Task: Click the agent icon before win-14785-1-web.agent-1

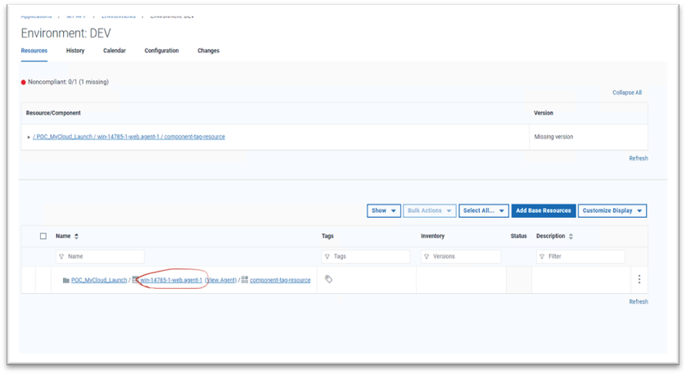Action: (136, 280)
